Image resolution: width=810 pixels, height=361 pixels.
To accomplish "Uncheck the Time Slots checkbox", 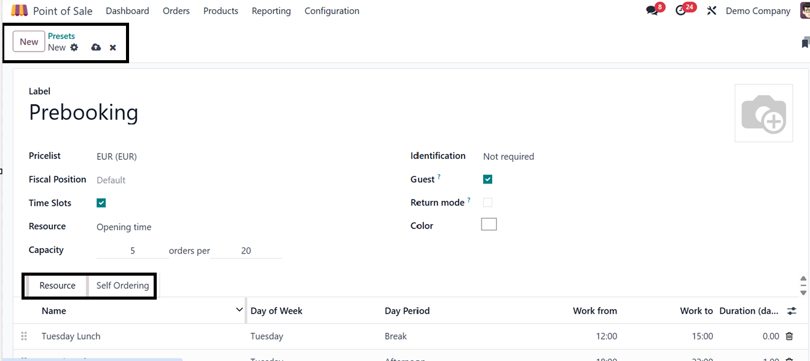I will (101, 203).
